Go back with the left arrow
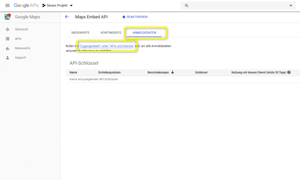The width and height of the screenshot is (300, 180). [67, 17]
